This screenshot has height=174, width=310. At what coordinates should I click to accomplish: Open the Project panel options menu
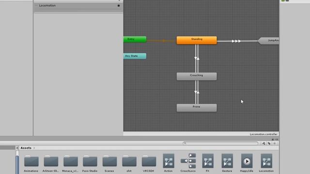[x=277, y=139]
